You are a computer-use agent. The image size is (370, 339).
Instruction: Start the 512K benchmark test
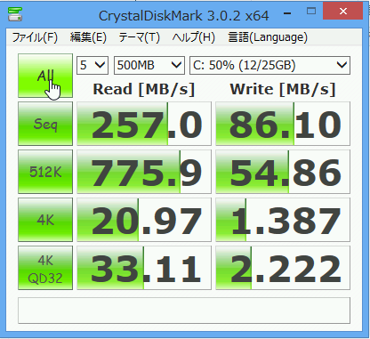[45, 172]
